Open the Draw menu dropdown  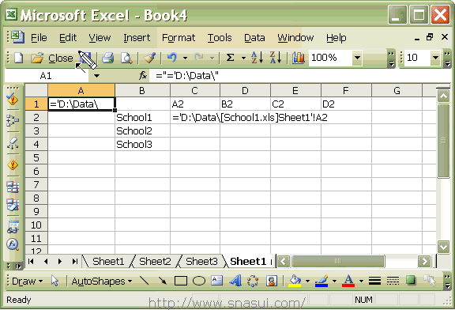coord(28,282)
